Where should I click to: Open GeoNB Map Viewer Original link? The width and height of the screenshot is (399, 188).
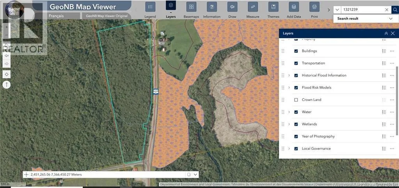pyautogui.click(x=105, y=16)
